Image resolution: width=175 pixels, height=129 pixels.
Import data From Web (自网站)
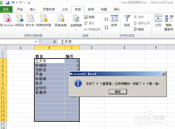20,20
